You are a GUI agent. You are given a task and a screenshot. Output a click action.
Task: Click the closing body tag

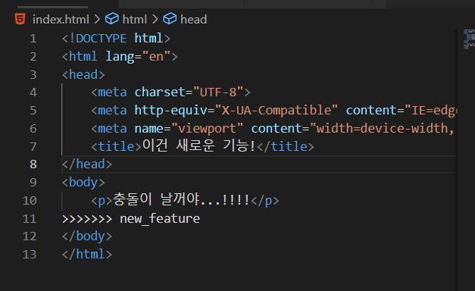pyautogui.click(x=87, y=236)
